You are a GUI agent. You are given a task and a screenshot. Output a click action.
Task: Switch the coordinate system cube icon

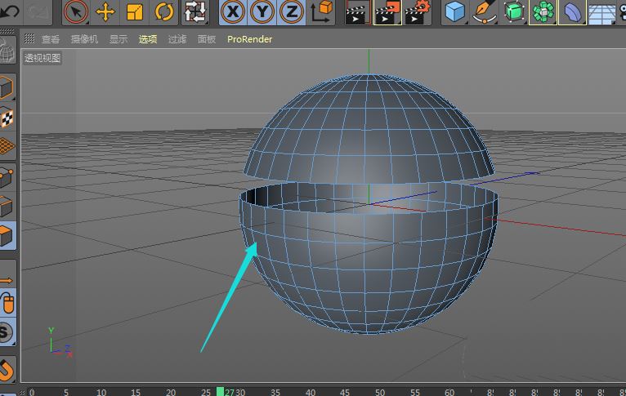click(x=323, y=11)
